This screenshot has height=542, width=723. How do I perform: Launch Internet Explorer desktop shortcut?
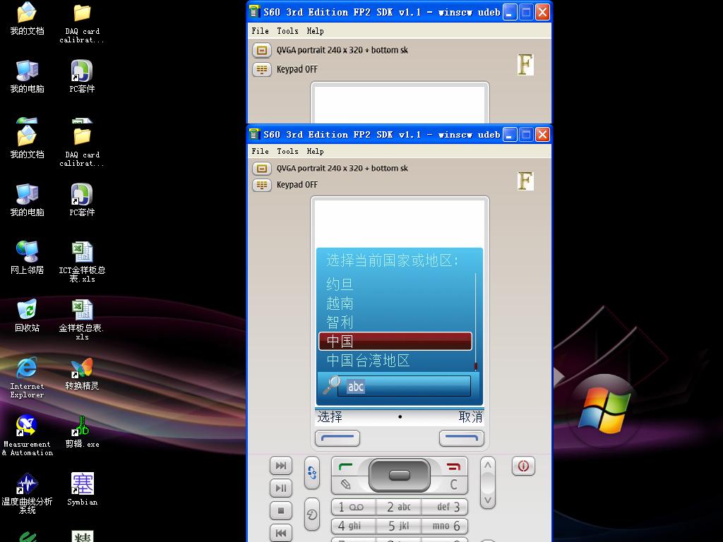click(x=28, y=378)
